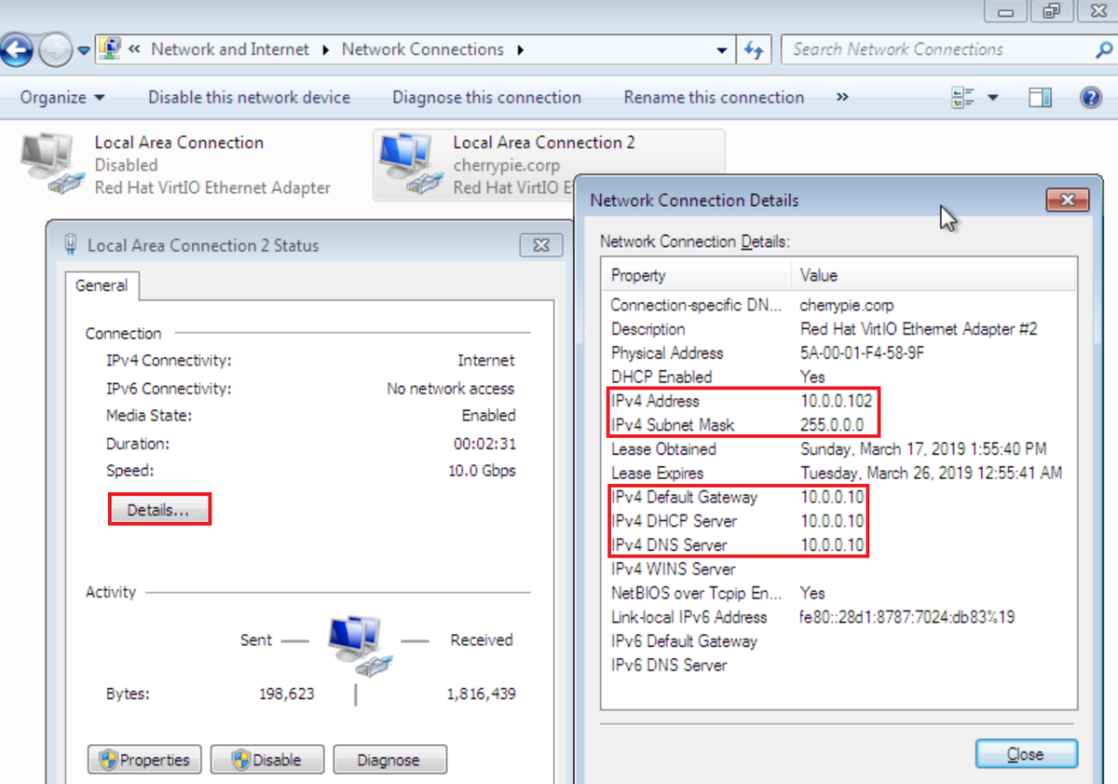Click the Refresh icon beside address bar

coord(753,50)
